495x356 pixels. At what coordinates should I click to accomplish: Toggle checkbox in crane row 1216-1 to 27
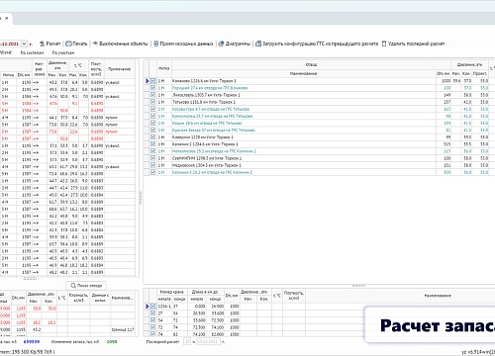tap(153, 307)
